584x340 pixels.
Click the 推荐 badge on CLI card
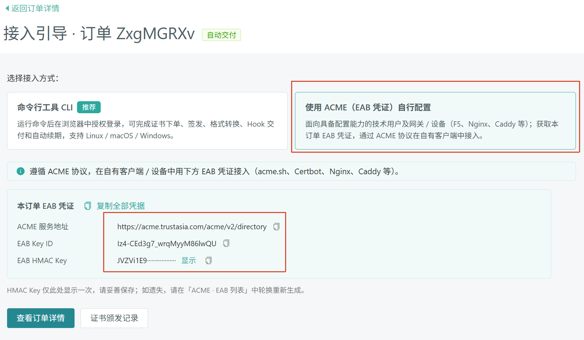pos(89,107)
